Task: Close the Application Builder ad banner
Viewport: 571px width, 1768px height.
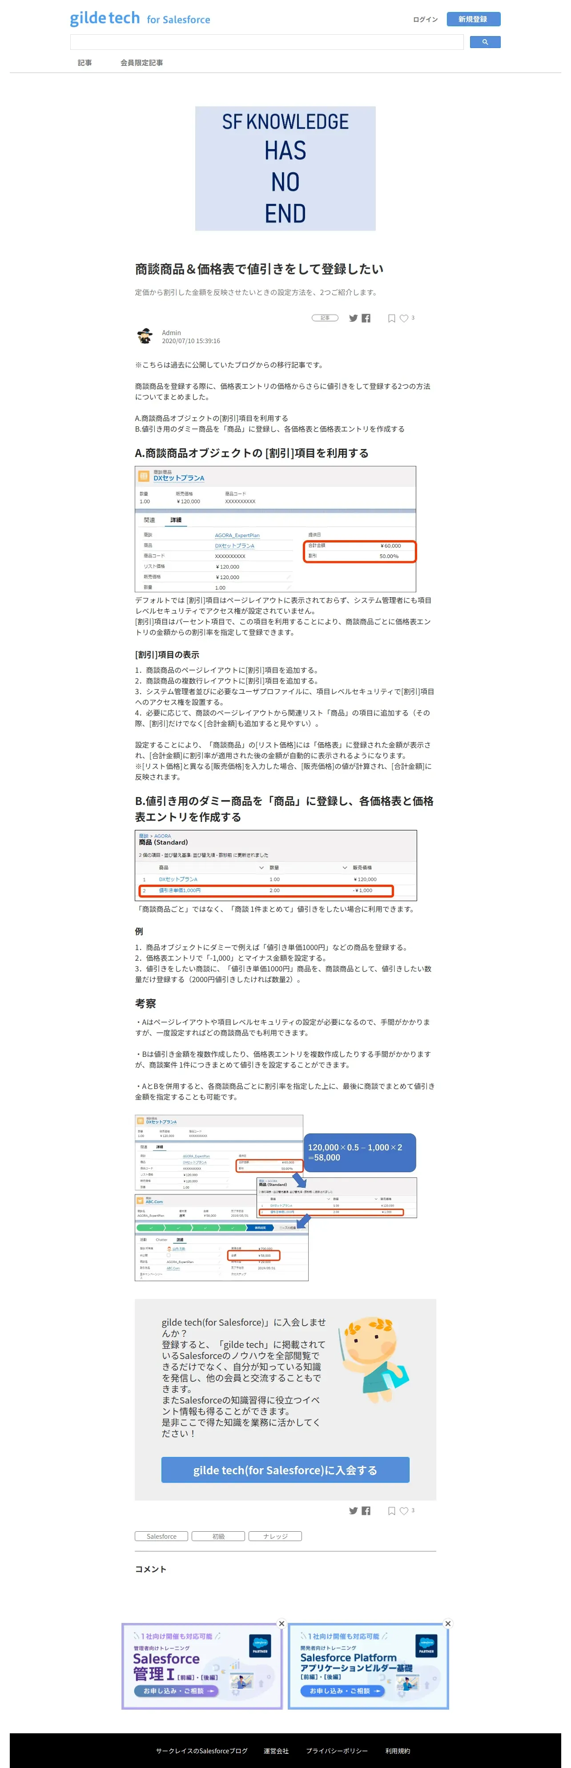Action: point(448,1624)
